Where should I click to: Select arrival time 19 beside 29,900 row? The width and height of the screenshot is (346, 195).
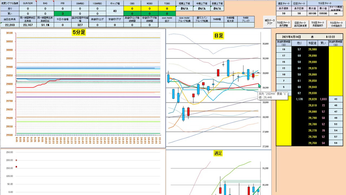coord(284,49)
